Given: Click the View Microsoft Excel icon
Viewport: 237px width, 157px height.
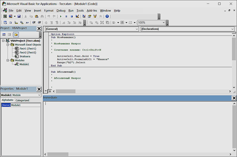Looking at the screenshot, I should 5,16.
